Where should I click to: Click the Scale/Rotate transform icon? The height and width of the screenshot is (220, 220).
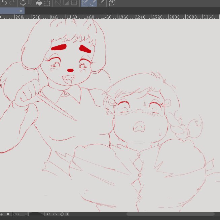click(x=47, y=3)
